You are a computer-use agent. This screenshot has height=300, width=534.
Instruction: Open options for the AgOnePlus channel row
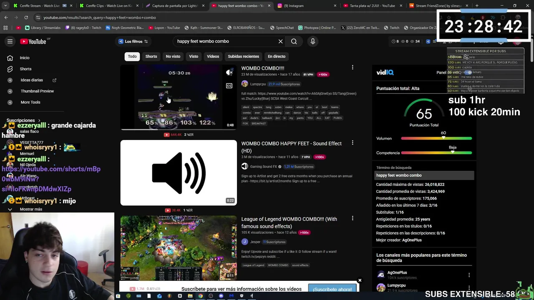[469, 275]
